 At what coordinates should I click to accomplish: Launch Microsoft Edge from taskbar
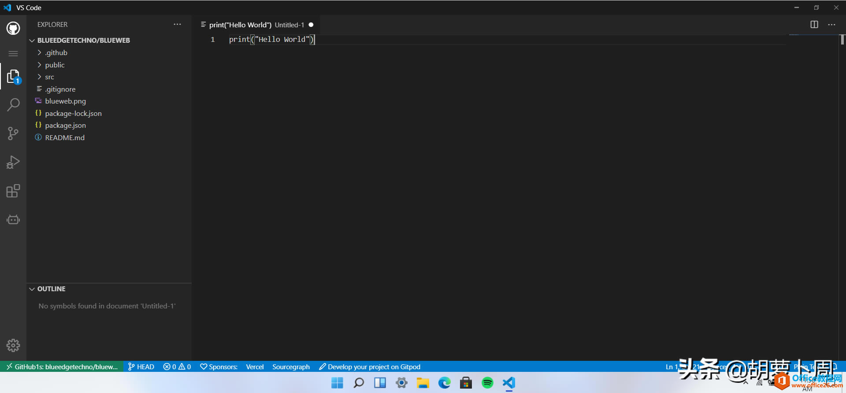click(445, 383)
